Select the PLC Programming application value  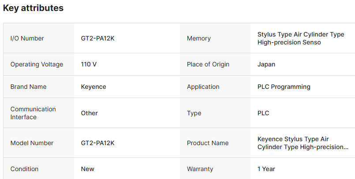tap(284, 87)
